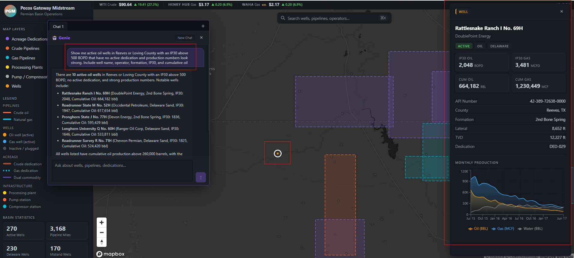Switch to the Chat 1 tab
Viewport: 574px width, 258px height.
point(58,27)
